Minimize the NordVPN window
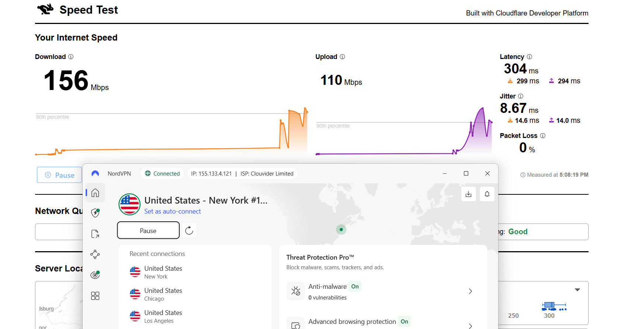This screenshot has width=617, height=329. [445, 173]
